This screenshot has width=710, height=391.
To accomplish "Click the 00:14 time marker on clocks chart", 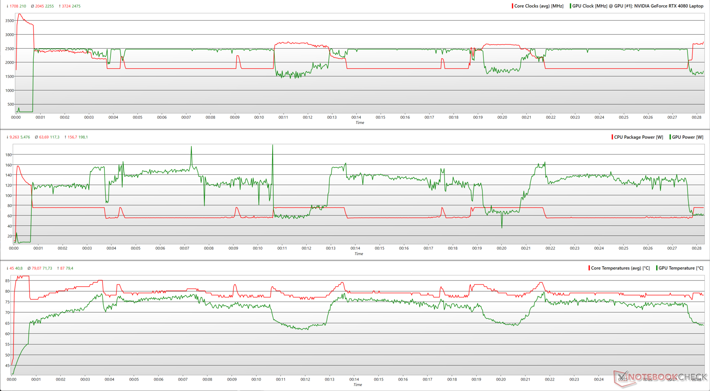I will 356,117.
